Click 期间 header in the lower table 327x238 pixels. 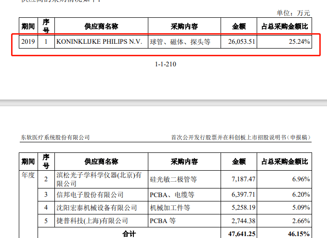(28, 162)
